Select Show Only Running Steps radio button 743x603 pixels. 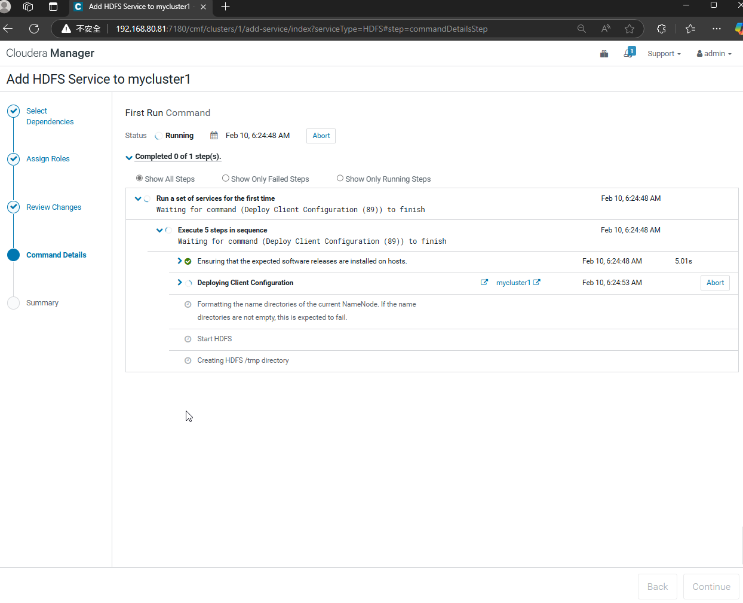[x=340, y=178]
